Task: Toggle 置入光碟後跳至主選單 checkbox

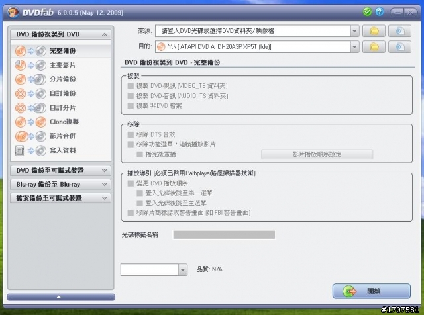Action: click(x=140, y=203)
